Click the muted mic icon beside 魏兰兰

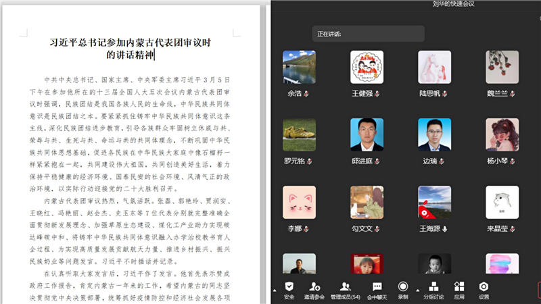point(512,93)
